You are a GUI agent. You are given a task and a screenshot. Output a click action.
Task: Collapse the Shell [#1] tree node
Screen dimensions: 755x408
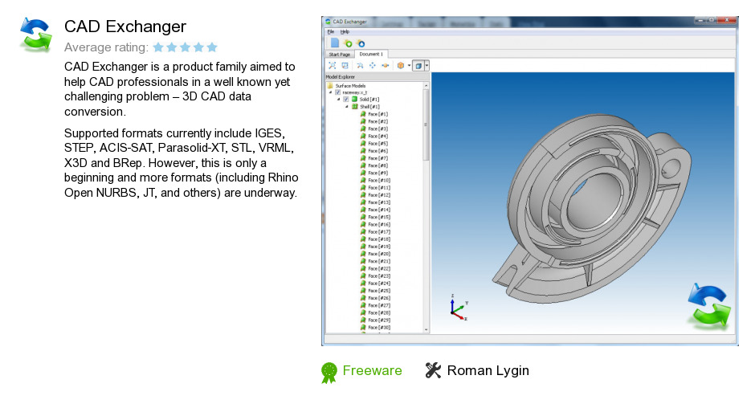pyautogui.click(x=347, y=107)
